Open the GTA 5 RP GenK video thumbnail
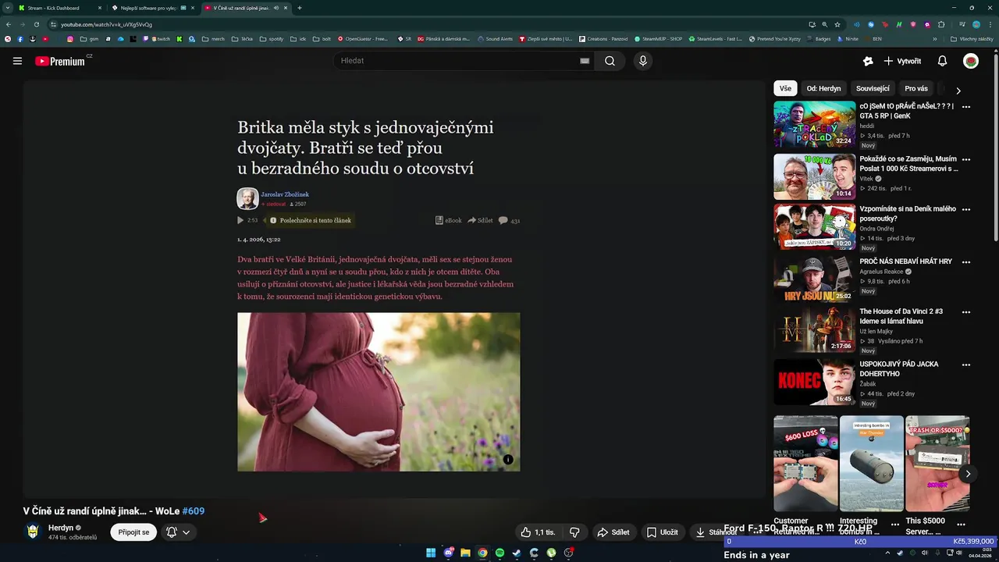 pos(815,124)
